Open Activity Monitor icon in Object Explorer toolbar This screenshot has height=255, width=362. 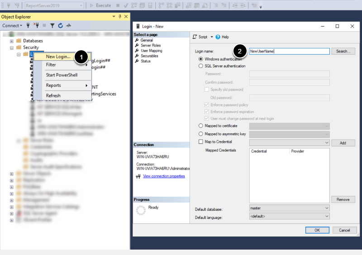[68, 26]
